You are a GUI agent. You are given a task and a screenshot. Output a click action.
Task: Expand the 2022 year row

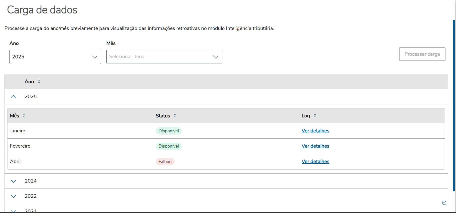[x=13, y=196]
